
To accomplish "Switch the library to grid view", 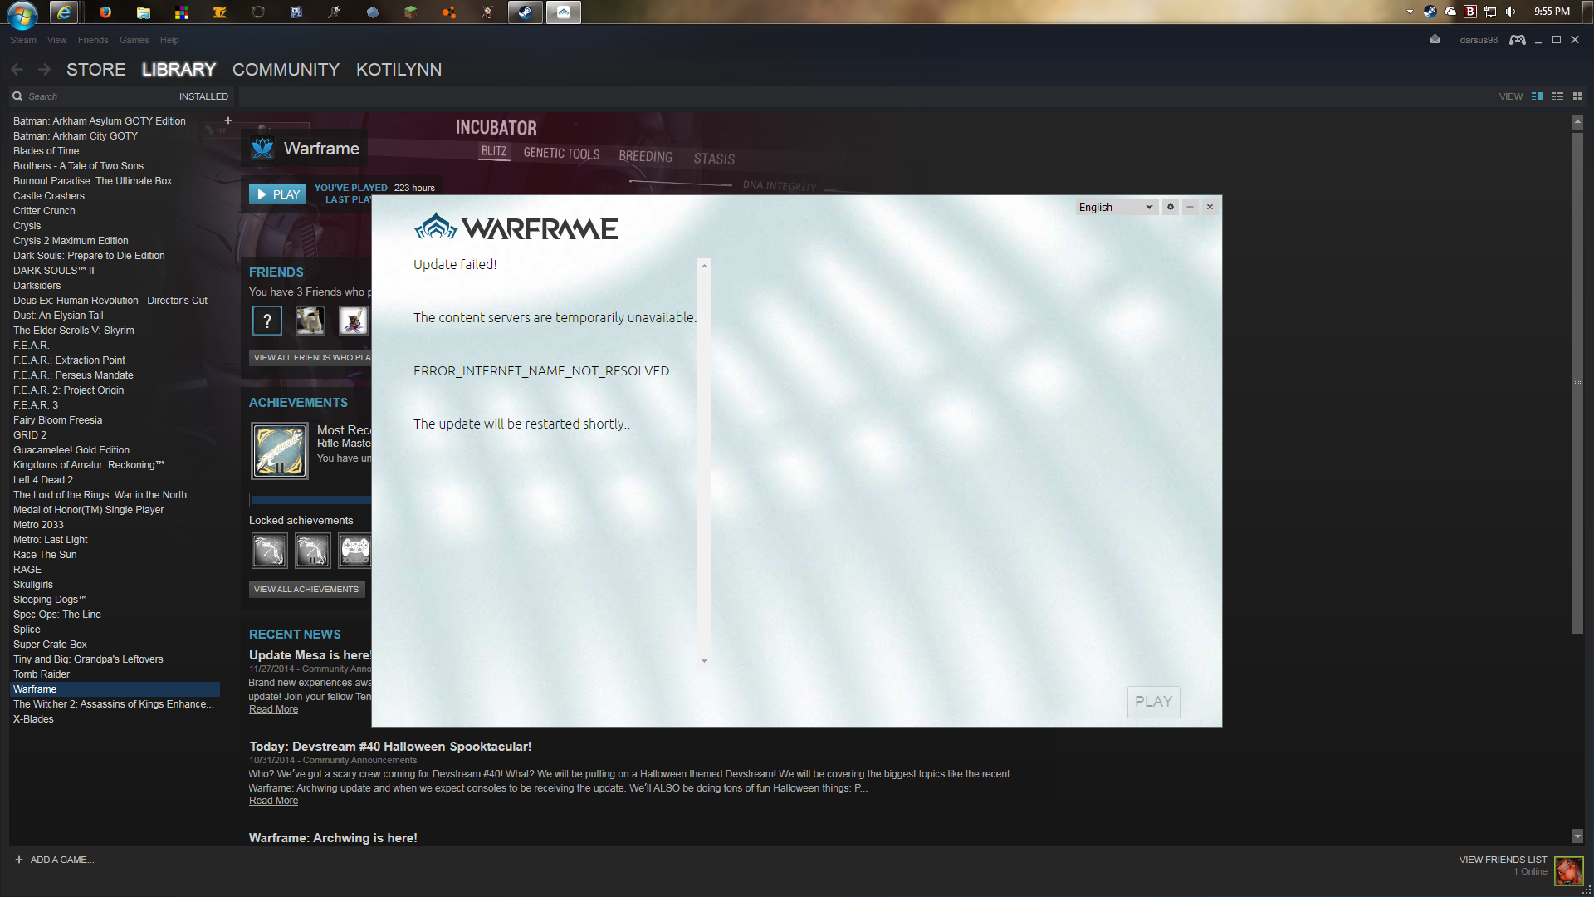I will [x=1577, y=96].
